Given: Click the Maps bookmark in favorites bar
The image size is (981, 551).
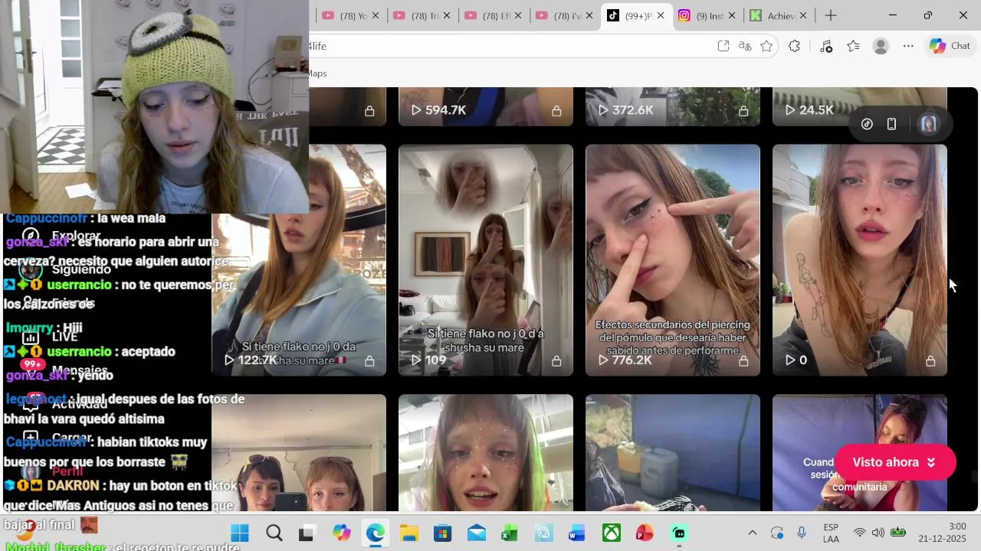Looking at the screenshot, I should click(x=317, y=73).
